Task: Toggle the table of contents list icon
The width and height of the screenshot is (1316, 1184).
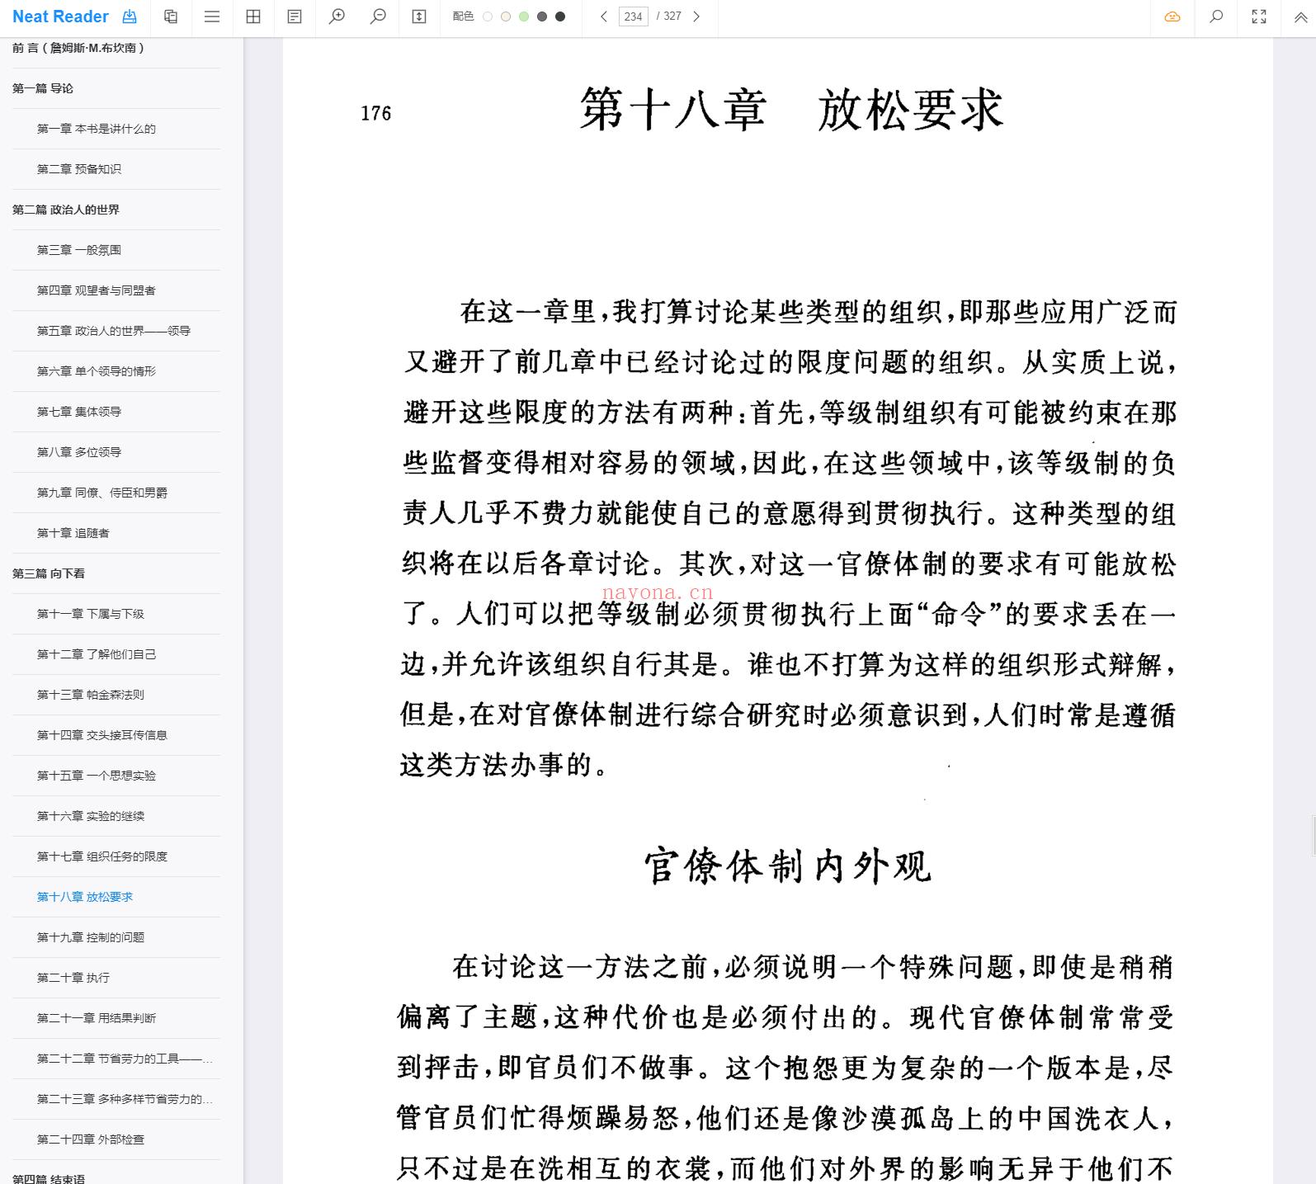Action: point(212,17)
